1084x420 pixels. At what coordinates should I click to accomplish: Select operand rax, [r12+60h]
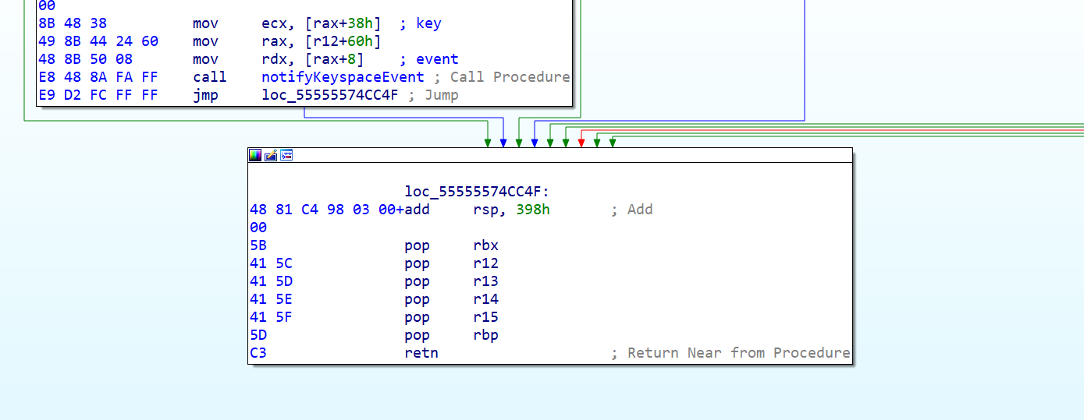pos(322,41)
